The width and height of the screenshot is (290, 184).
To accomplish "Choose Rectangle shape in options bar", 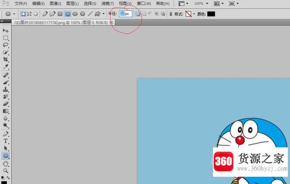I will (60, 14).
